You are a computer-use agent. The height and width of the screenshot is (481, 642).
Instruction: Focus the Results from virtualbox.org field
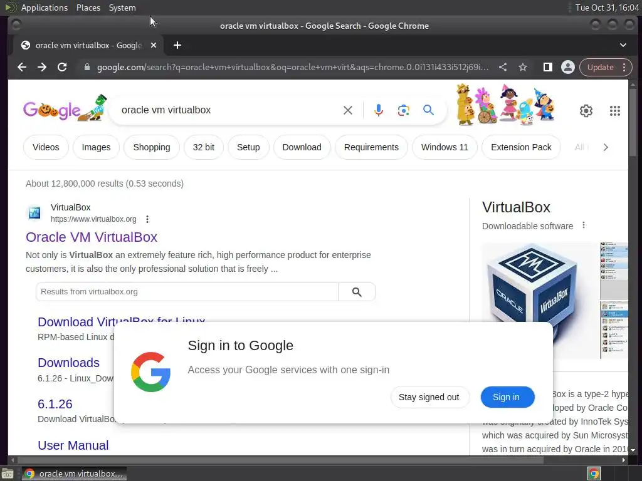point(187,292)
